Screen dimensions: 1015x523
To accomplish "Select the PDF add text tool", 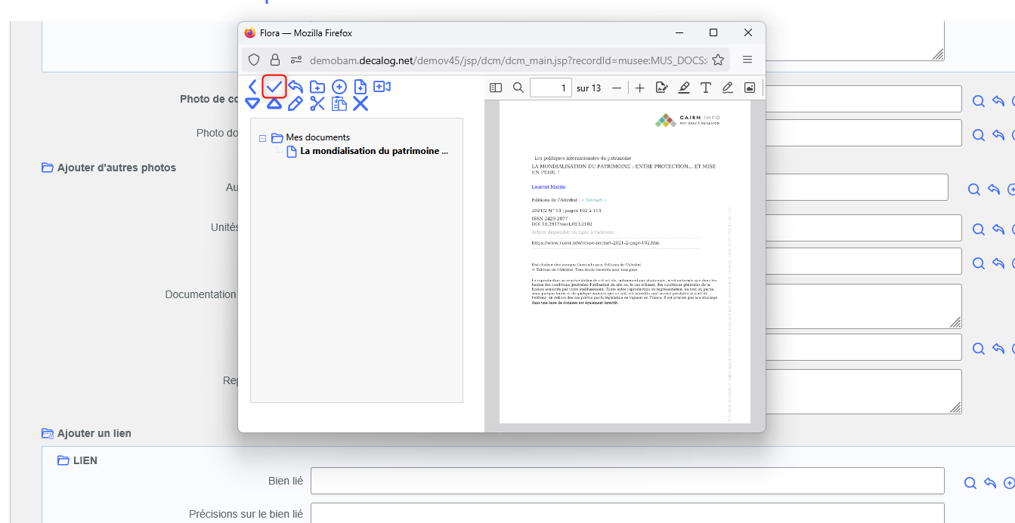I will [x=706, y=88].
